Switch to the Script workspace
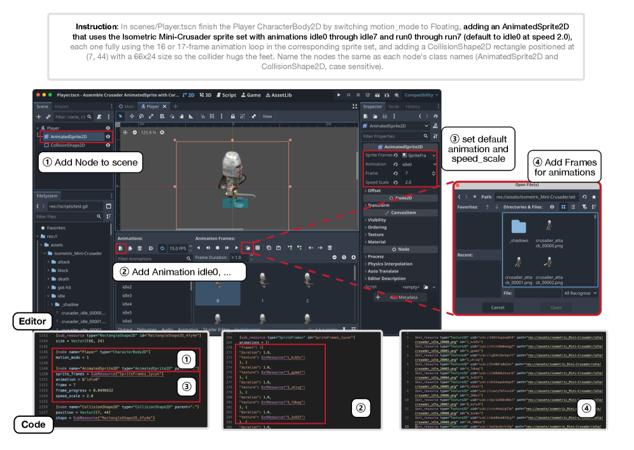Viewport: 634px width, 450px height. 226,95
